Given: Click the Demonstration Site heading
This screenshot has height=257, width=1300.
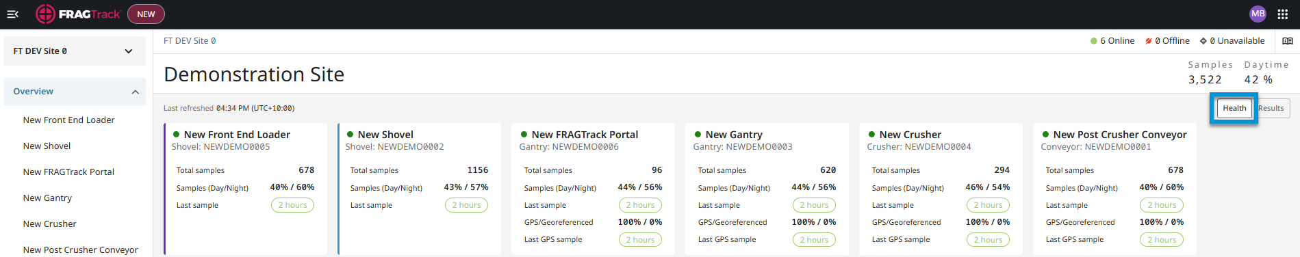Looking at the screenshot, I should 254,75.
